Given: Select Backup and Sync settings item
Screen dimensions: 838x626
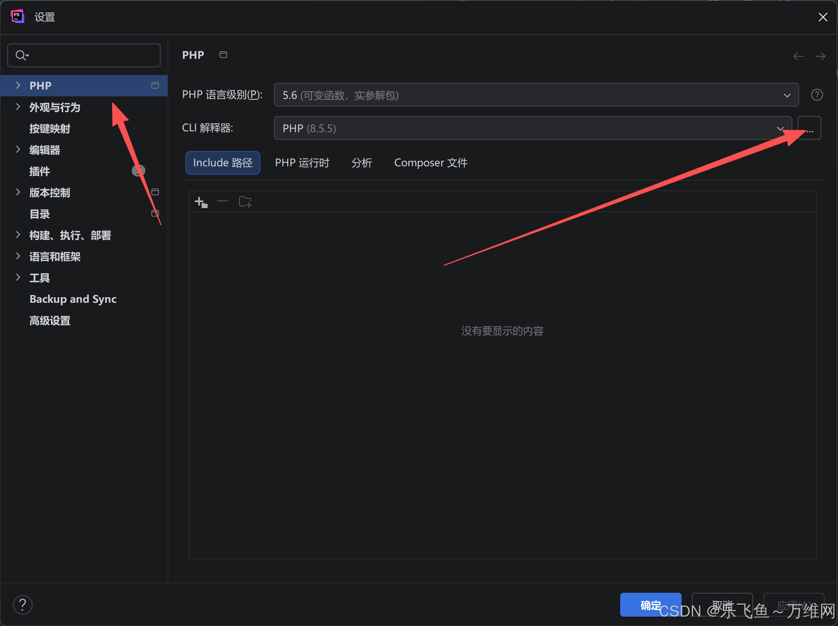Looking at the screenshot, I should [73, 299].
